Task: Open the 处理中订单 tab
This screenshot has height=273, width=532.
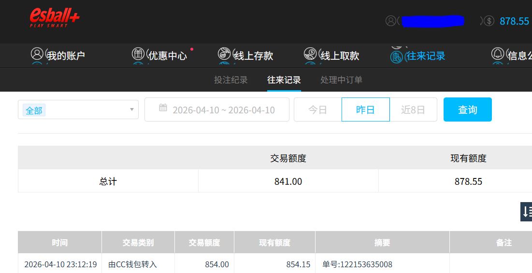Action: click(341, 80)
